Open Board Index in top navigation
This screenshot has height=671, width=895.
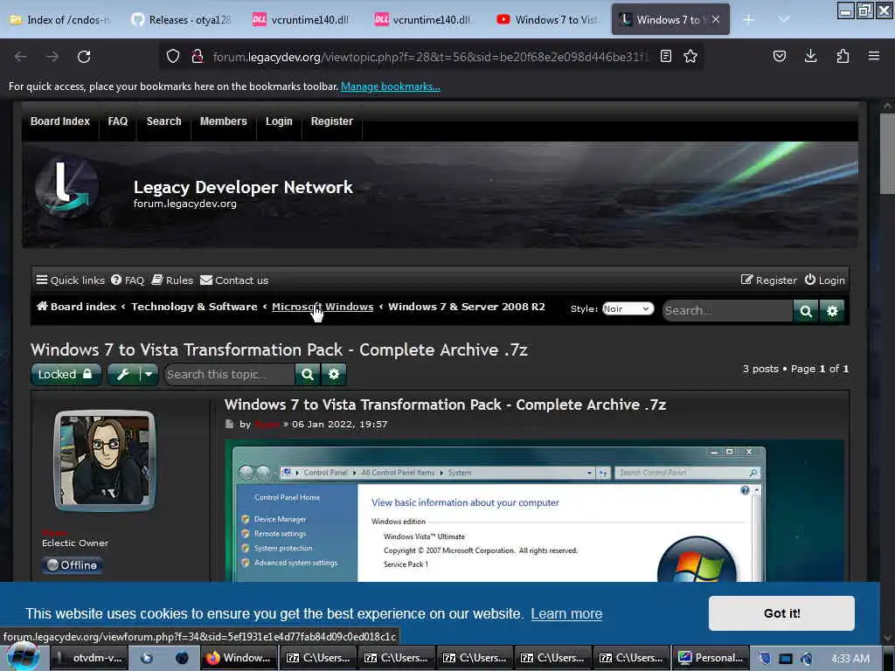60,121
